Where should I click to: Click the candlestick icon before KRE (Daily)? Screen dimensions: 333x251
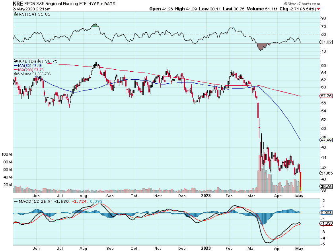click(x=16, y=61)
